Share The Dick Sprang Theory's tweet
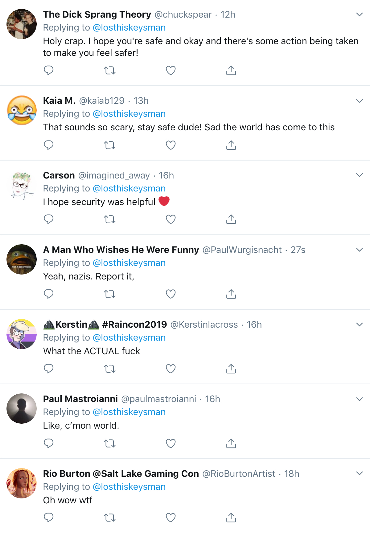Image resolution: width=370 pixels, height=533 pixels. pyautogui.click(x=231, y=70)
